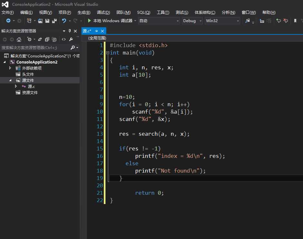Click the Navigate Forward arrow in toolbar
Screen dimensions: 303x239
point(19,21)
